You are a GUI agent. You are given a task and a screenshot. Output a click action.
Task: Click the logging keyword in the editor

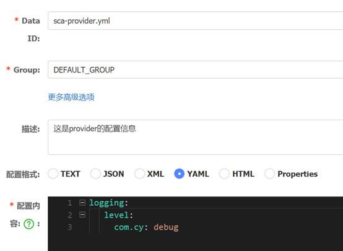pos(106,203)
